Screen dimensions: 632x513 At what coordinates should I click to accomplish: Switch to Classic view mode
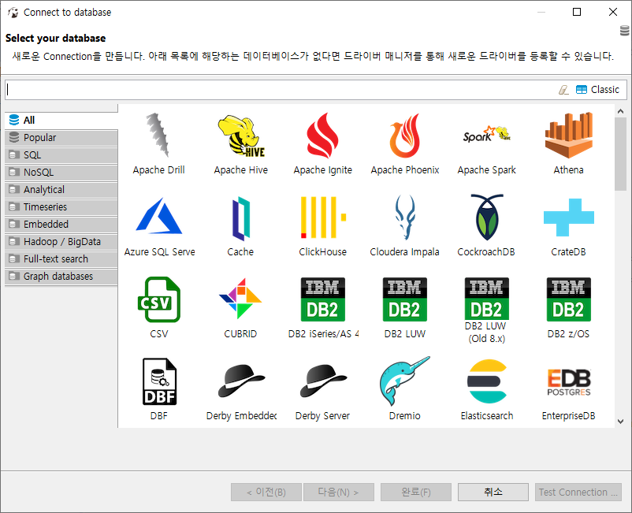click(x=597, y=90)
